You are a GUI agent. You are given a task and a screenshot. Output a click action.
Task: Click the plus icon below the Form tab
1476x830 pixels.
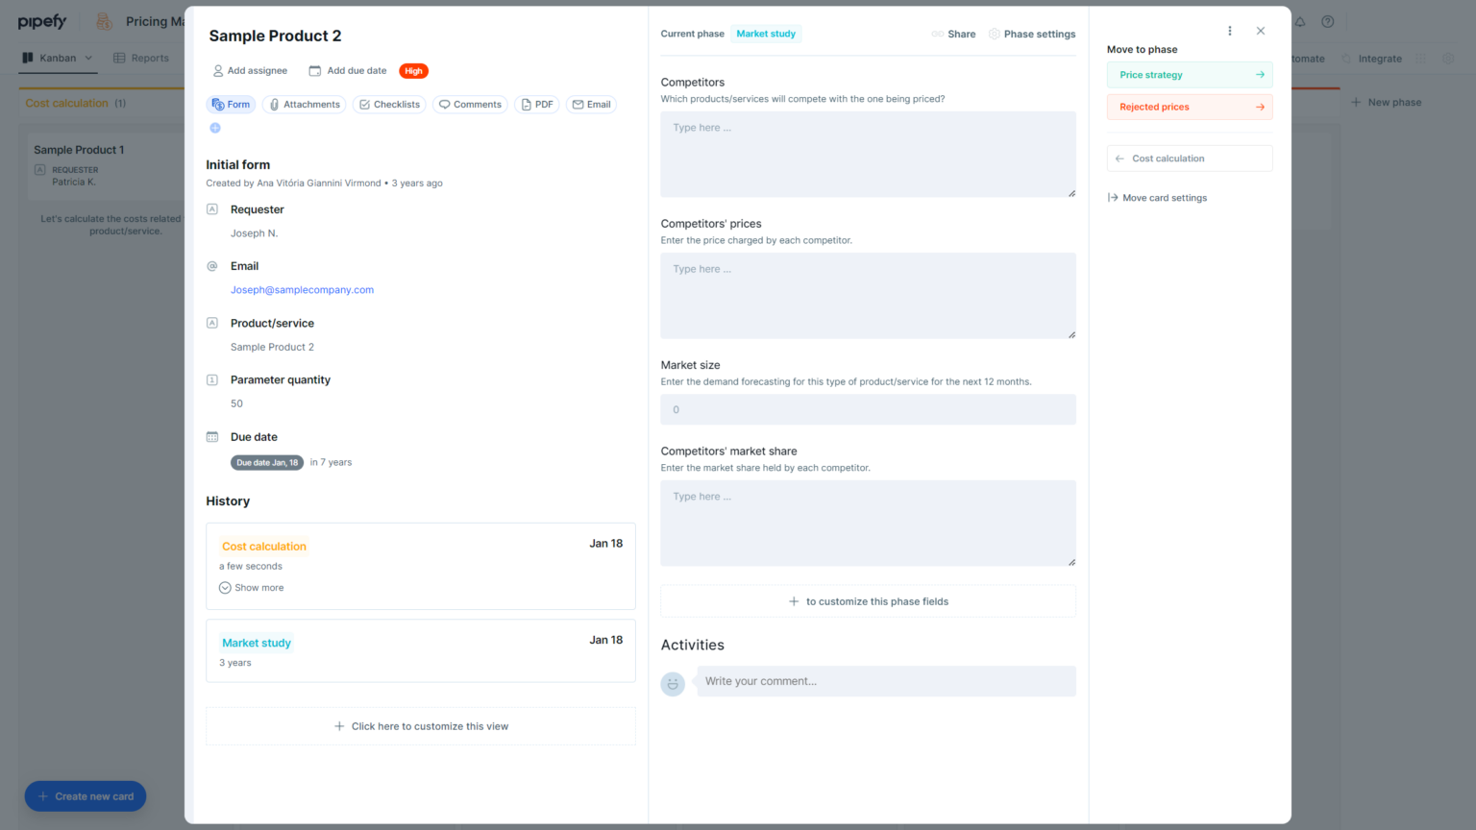pos(215,127)
